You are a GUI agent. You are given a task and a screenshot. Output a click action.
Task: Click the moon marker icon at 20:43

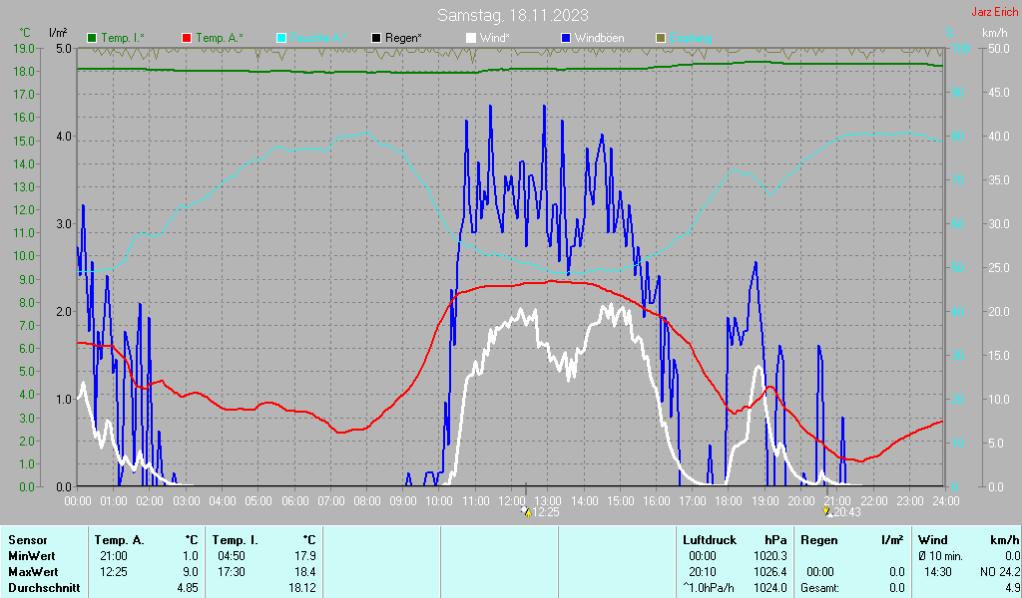pos(827,511)
